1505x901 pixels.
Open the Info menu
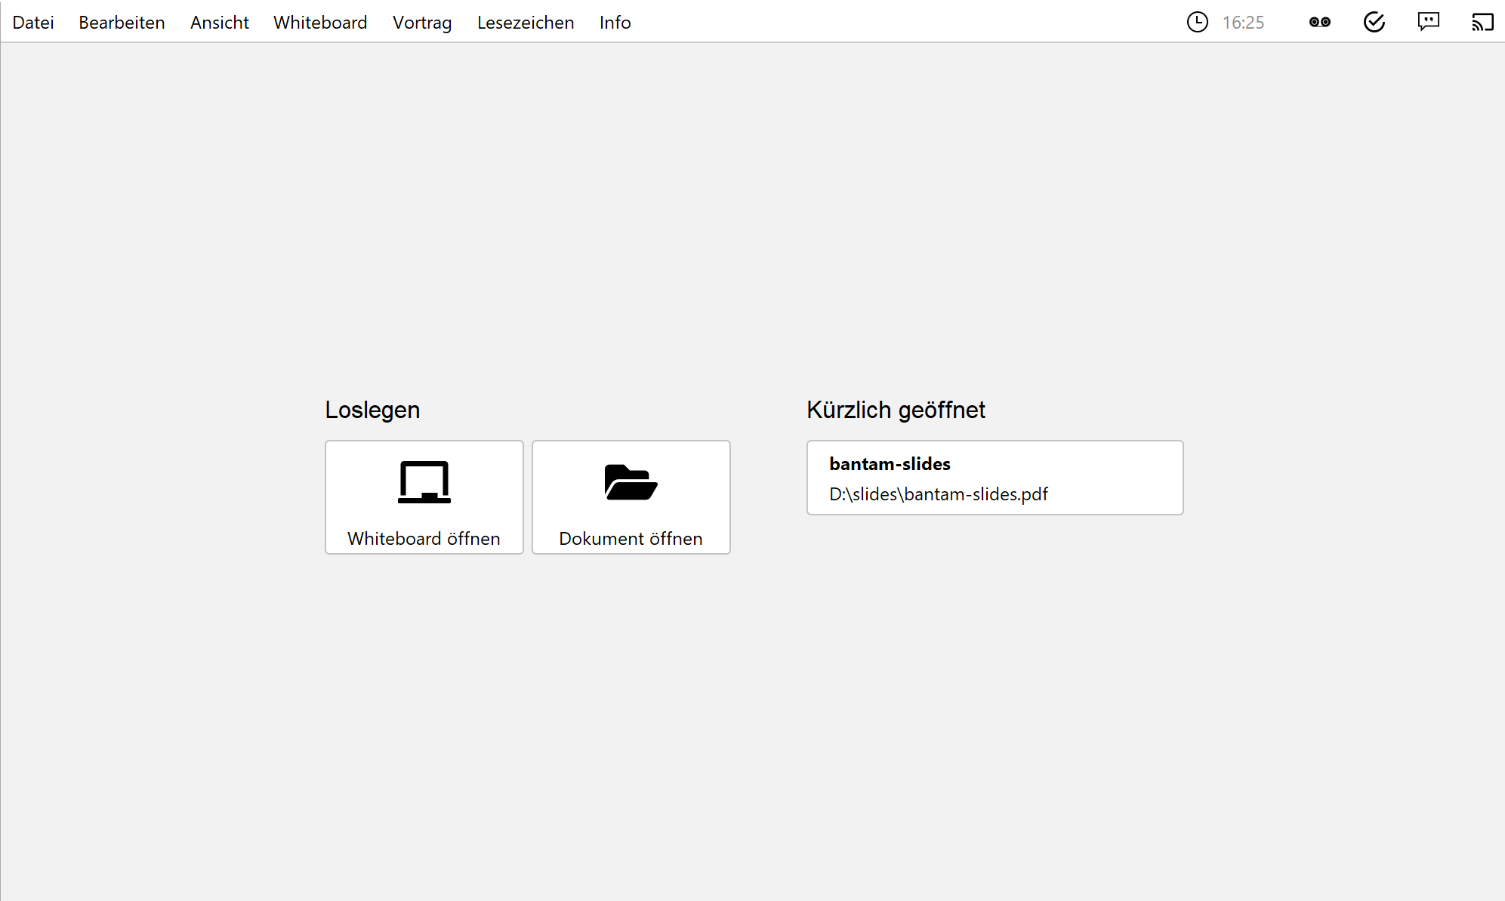coord(615,23)
